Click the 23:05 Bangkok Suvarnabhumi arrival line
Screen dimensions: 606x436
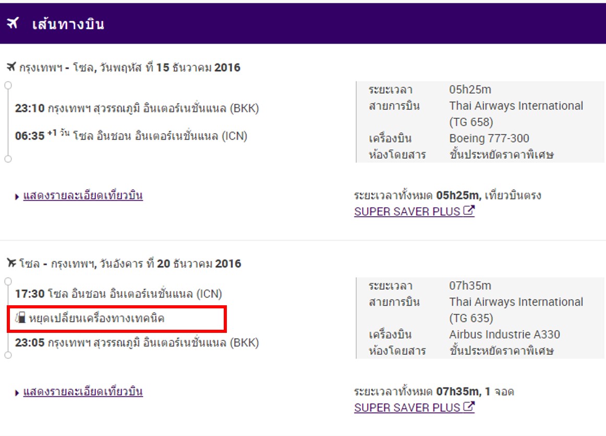click(137, 343)
